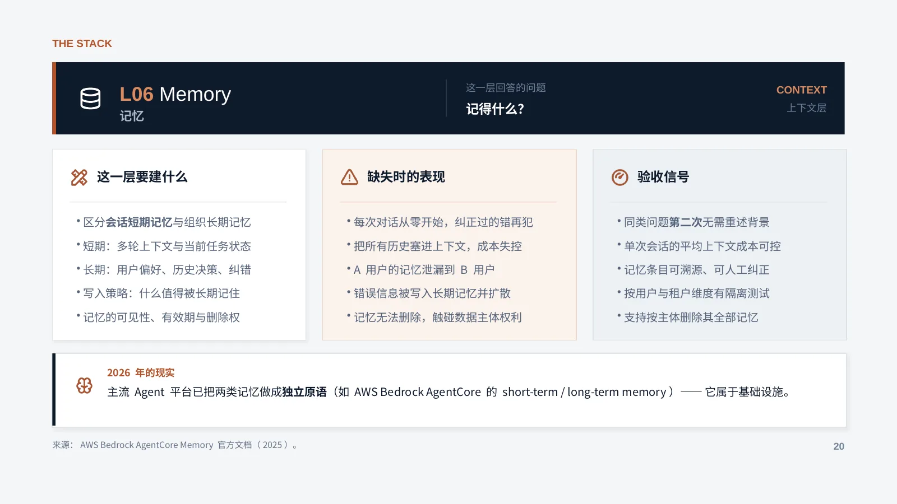Click the 验收信号 card heading
This screenshot has width=897, height=504.
tap(663, 177)
